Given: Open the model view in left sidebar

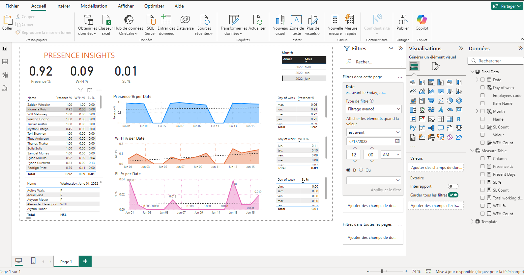Looking at the screenshot, I should click(x=5, y=75).
